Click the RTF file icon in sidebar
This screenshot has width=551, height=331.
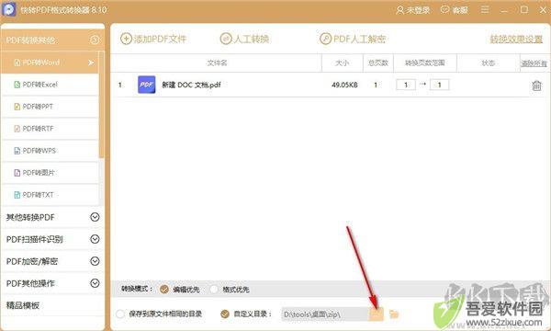[17, 129]
